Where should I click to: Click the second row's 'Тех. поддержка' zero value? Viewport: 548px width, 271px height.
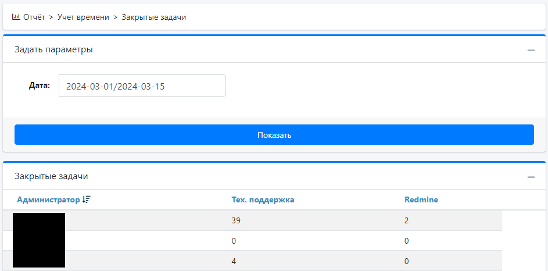[234, 241]
